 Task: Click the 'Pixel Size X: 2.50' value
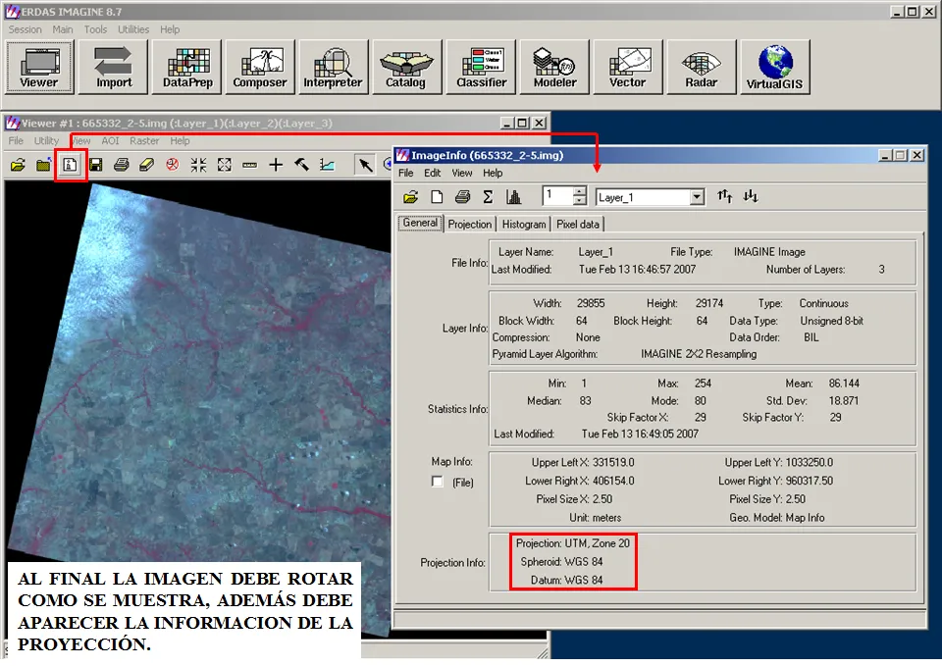(x=574, y=499)
